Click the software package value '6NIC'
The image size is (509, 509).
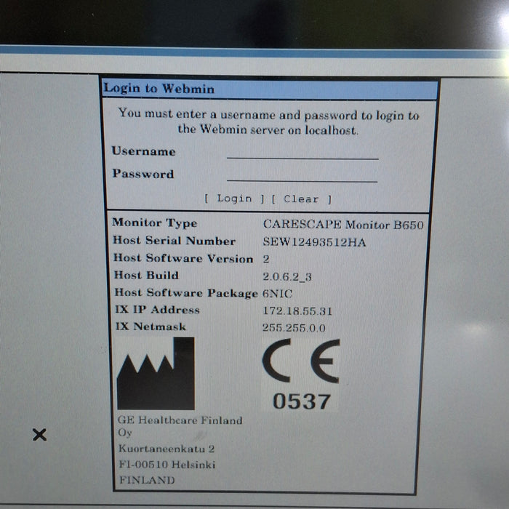click(278, 294)
